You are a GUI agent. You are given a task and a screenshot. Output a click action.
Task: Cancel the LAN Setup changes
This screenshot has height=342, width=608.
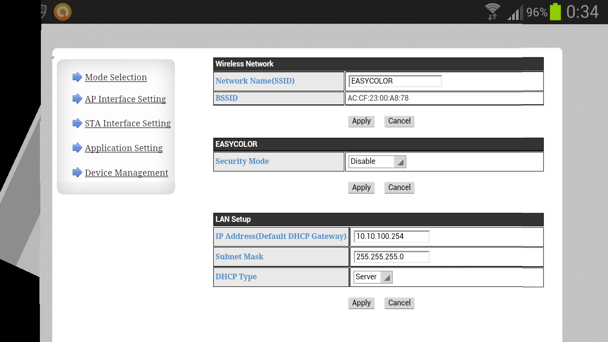[x=399, y=303]
